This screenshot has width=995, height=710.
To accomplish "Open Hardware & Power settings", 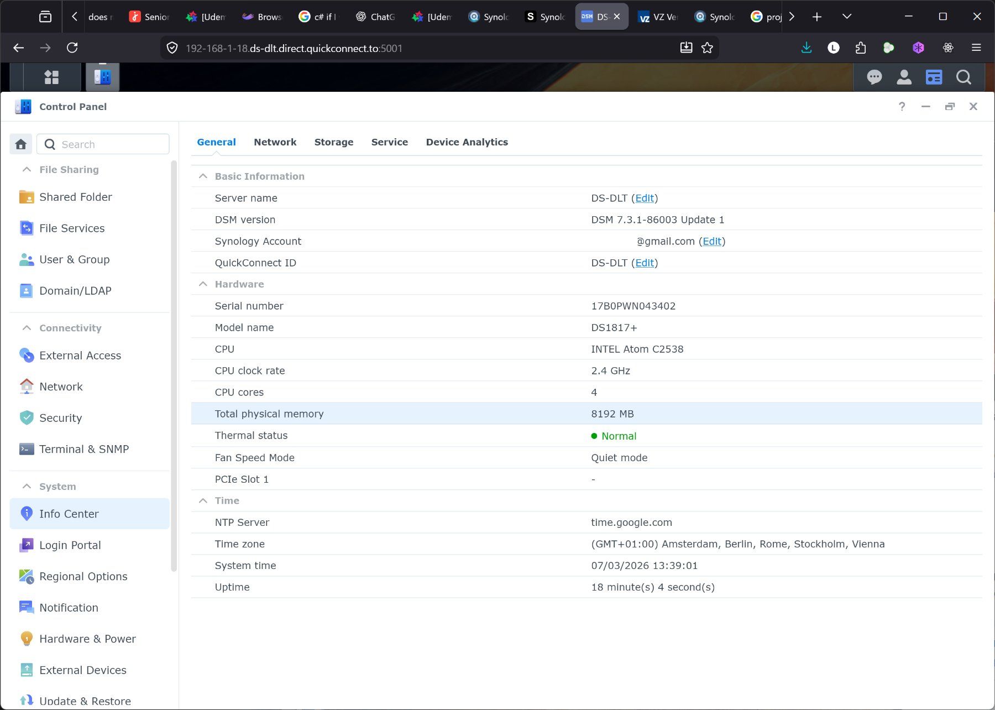I will 90,639.
